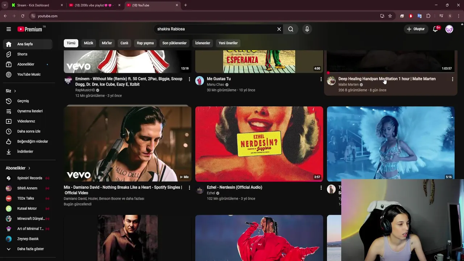This screenshot has height=261, width=464.
Task: Select the İzlenenler filter chip
Action: point(203,43)
